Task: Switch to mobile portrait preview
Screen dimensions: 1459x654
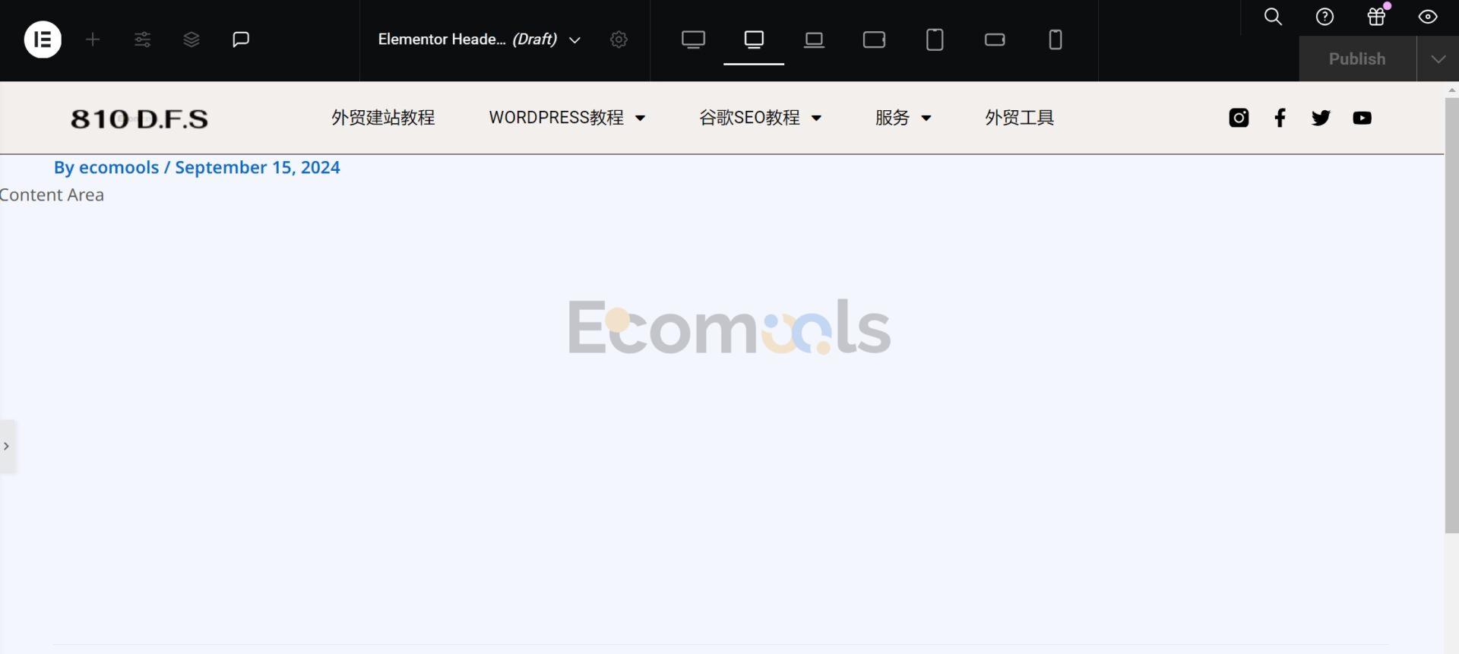Action: tap(1055, 39)
